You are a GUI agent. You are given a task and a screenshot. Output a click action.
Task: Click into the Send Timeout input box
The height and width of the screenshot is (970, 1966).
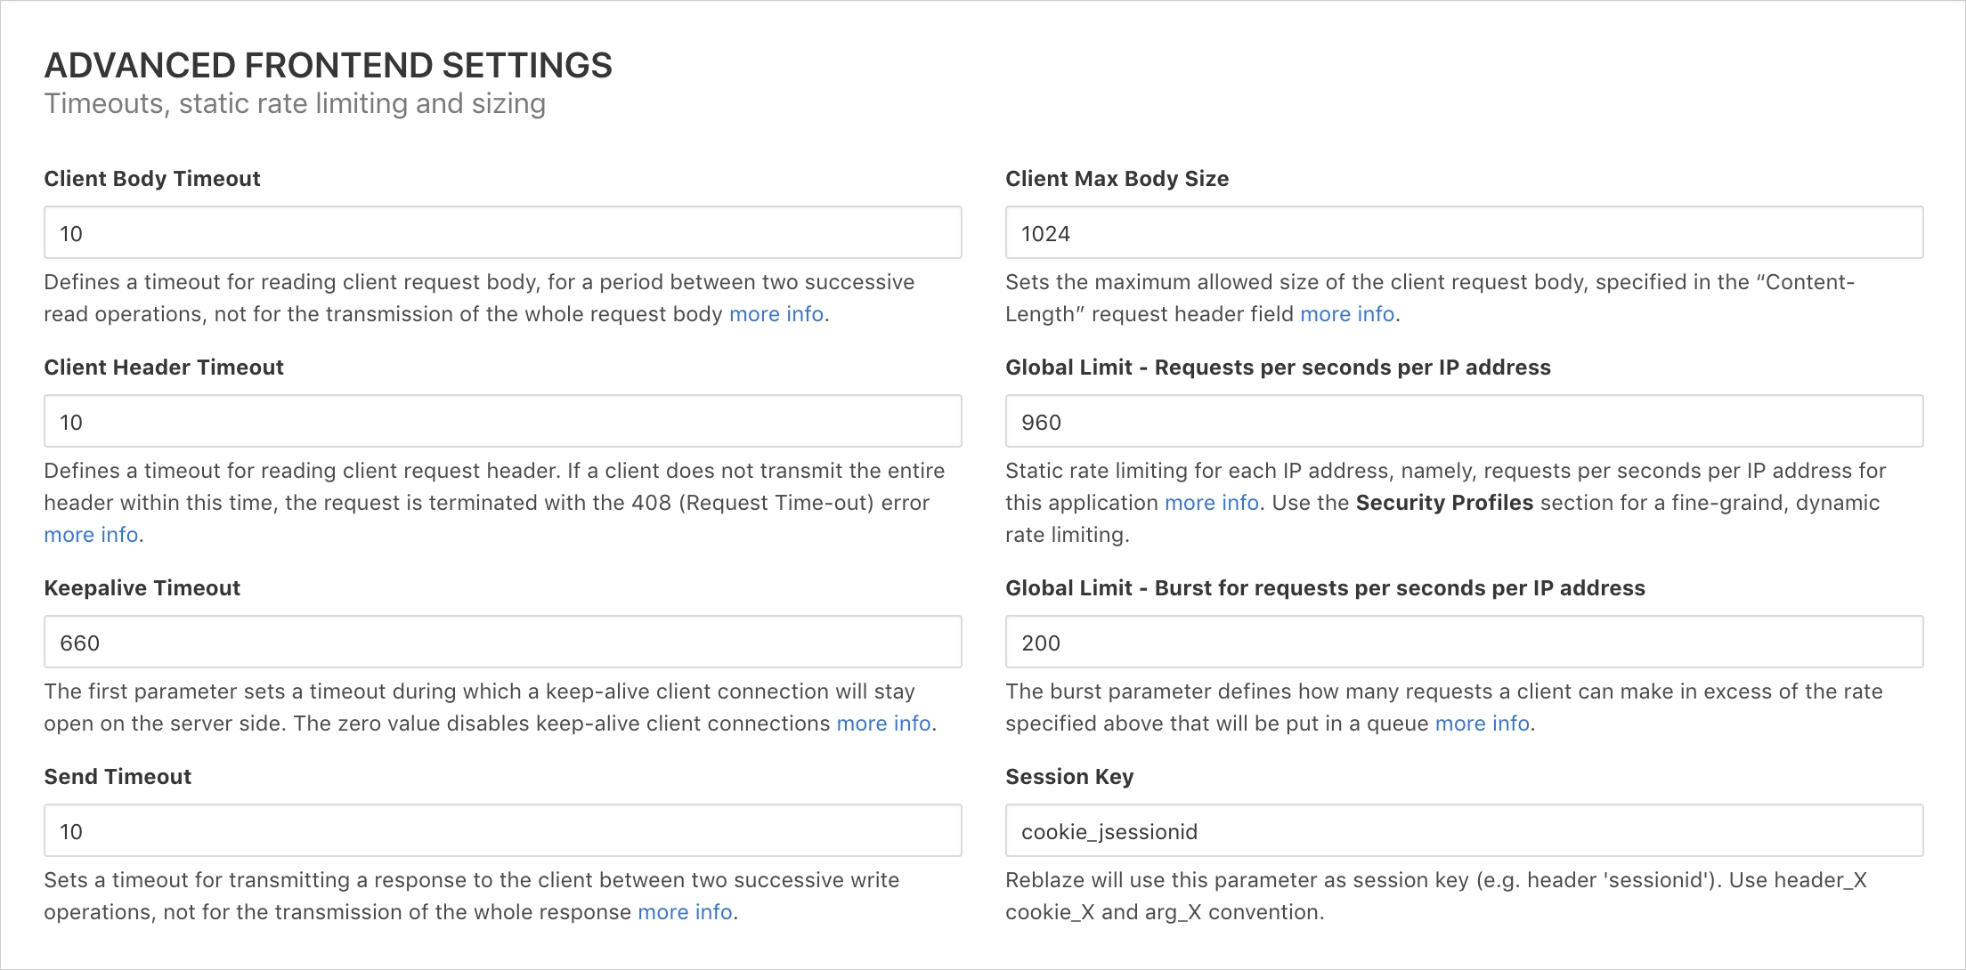click(x=502, y=831)
